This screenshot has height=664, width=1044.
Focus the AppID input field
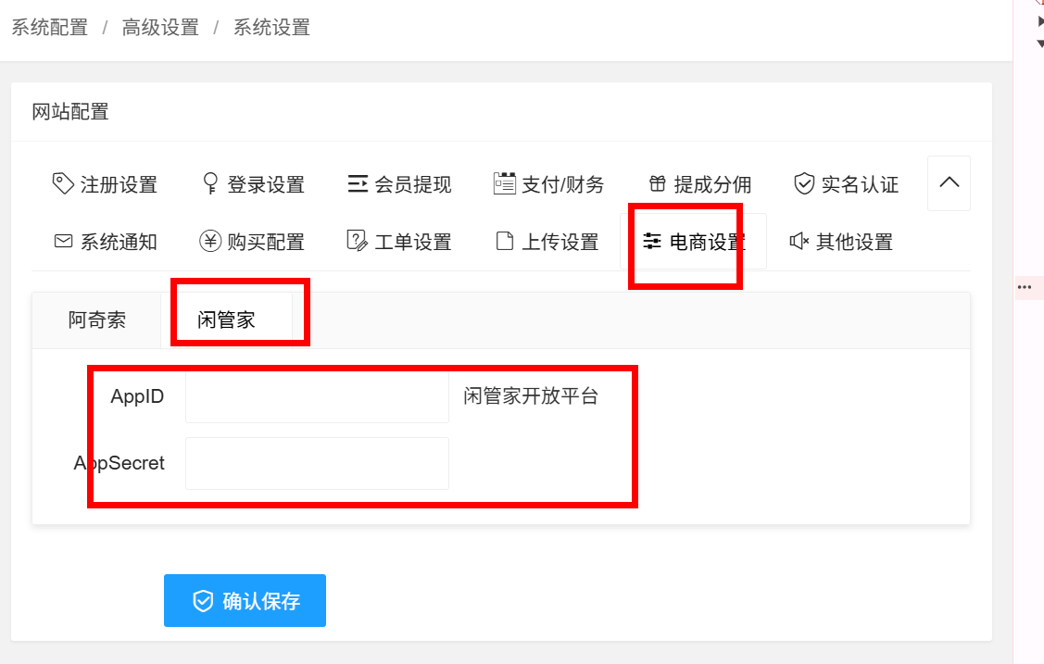tap(317, 396)
